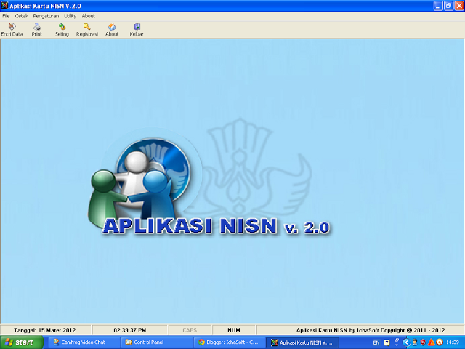Screen dimensions: 465x349
Task: Click the user avatar tray icon
Action: pyautogui.click(x=415, y=342)
